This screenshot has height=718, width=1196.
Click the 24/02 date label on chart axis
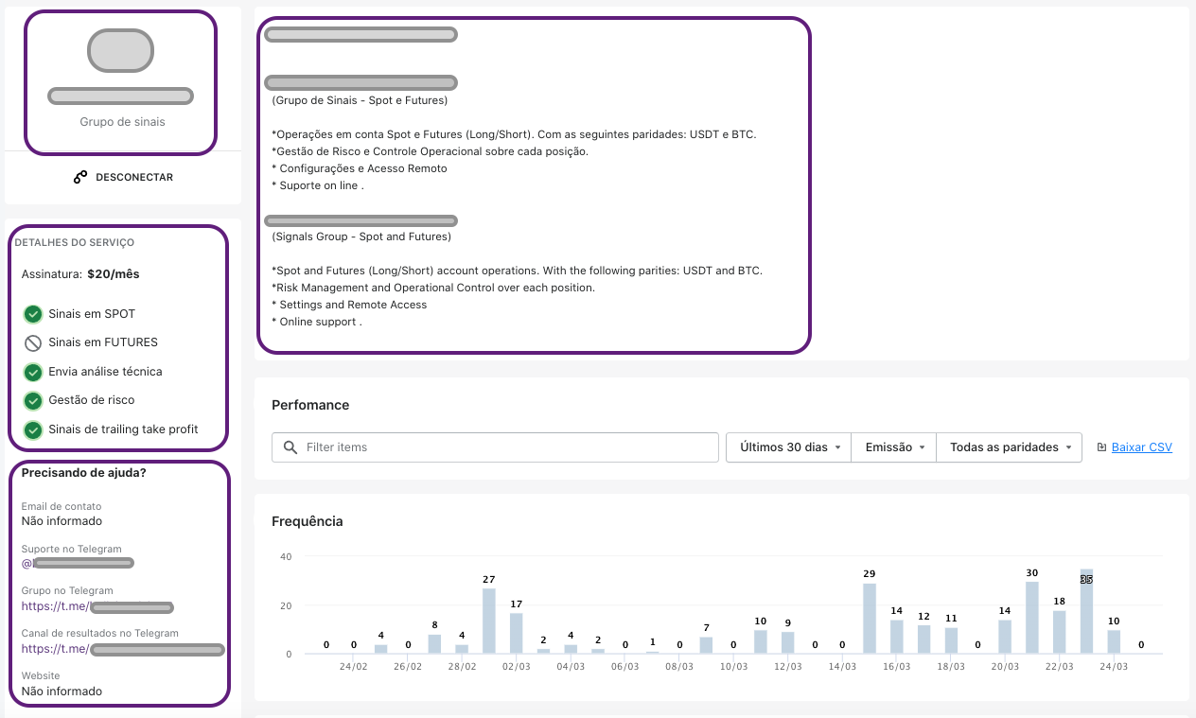click(353, 666)
